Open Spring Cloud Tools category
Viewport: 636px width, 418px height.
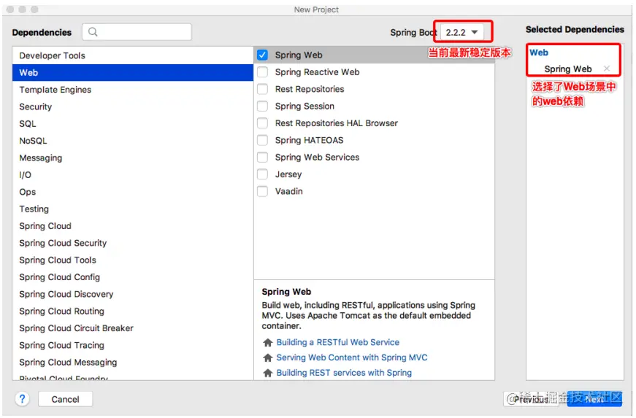coord(133,260)
